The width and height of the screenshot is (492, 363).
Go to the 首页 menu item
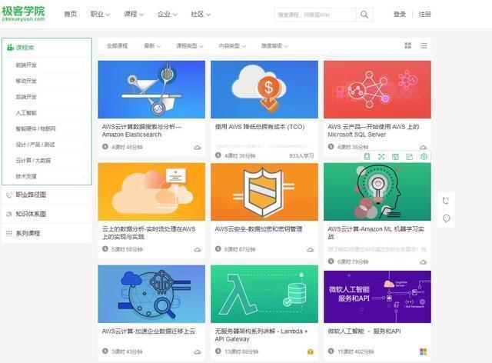tap(70, 14)
